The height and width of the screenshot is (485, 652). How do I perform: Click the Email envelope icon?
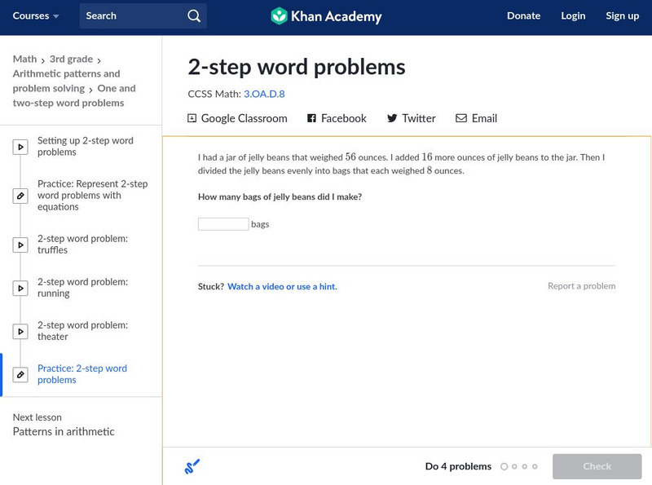[x=461, y=118]
